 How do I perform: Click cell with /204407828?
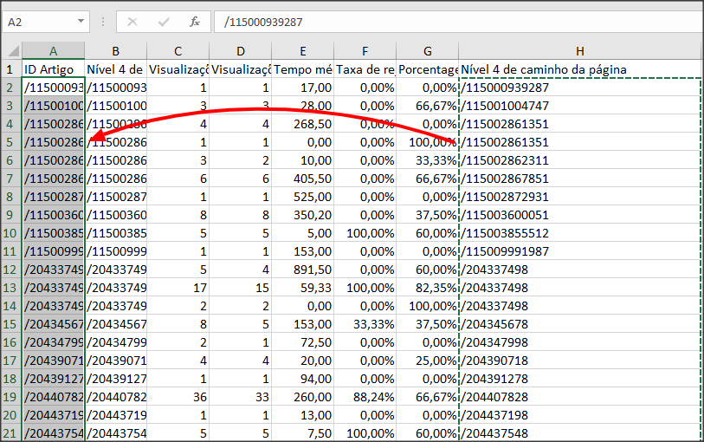[x=580, y=397]
